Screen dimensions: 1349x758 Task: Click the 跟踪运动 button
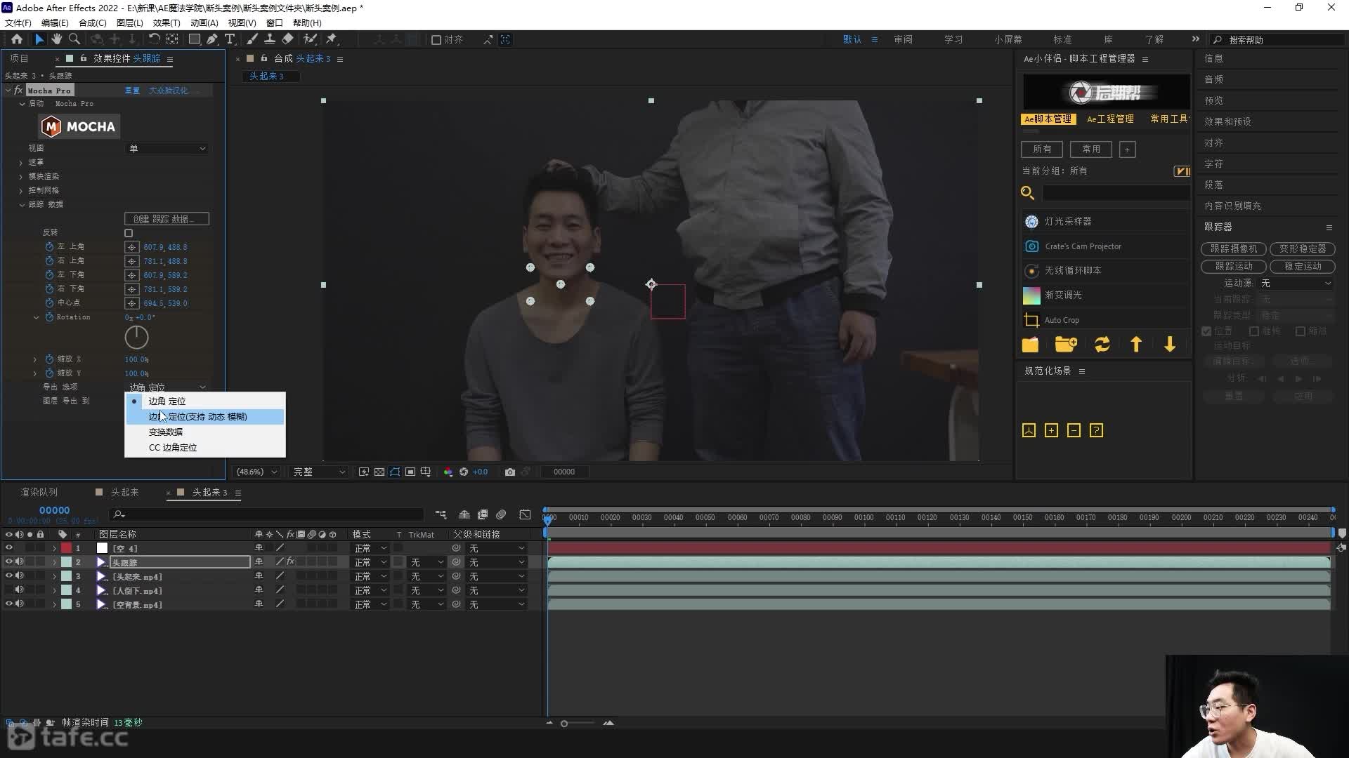point(1234,267)
